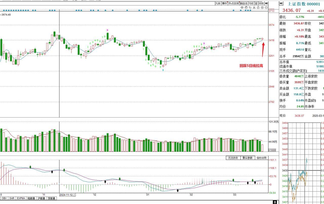Click the 涨幅 +0.18% value
The height and width of the screenshot is (204, 324).
click(299, 37)
